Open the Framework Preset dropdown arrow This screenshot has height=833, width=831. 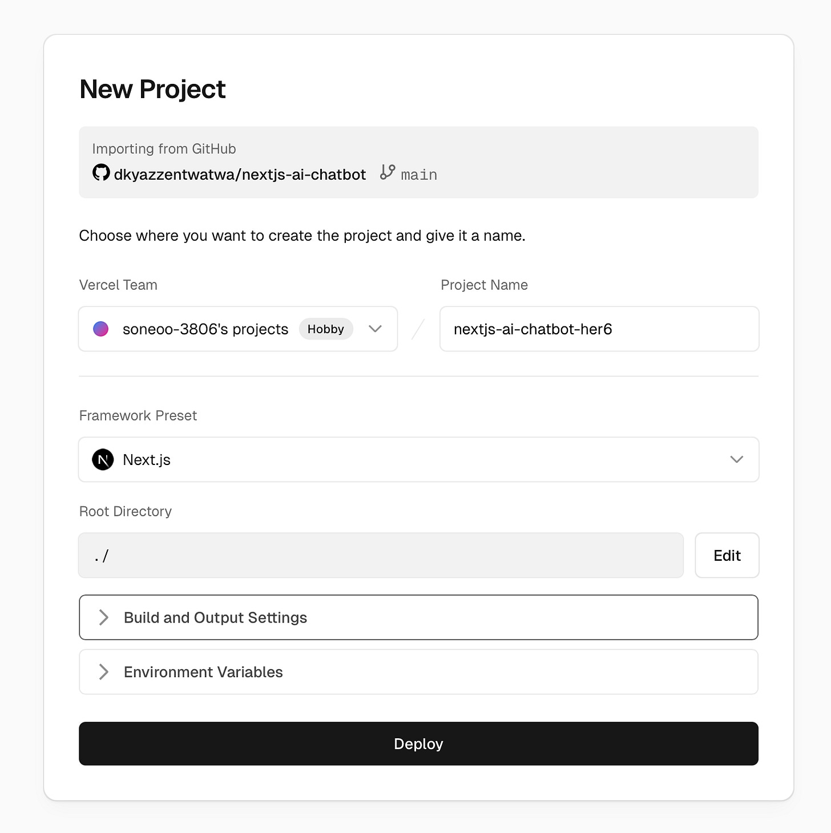click(x=736, y=460)
